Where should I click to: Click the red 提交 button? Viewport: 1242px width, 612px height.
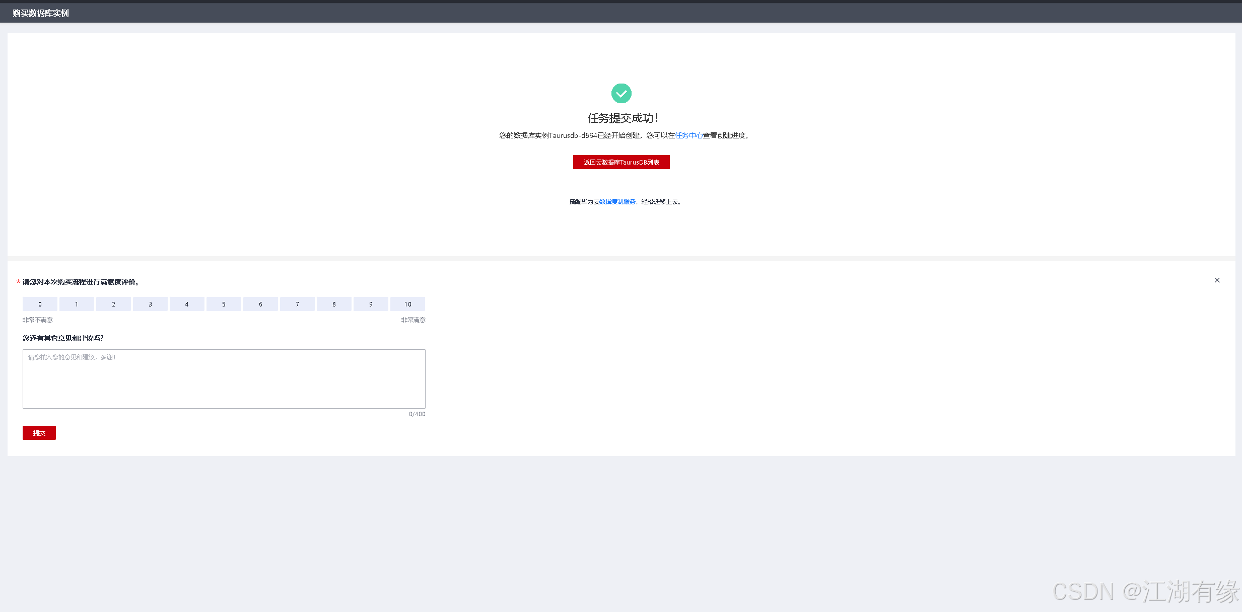(39, 433)
